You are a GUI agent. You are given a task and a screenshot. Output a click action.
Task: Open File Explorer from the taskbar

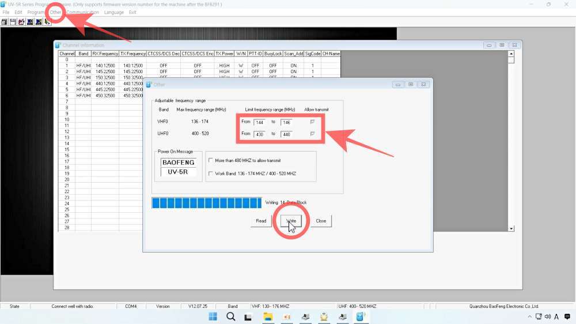point(268,317)
